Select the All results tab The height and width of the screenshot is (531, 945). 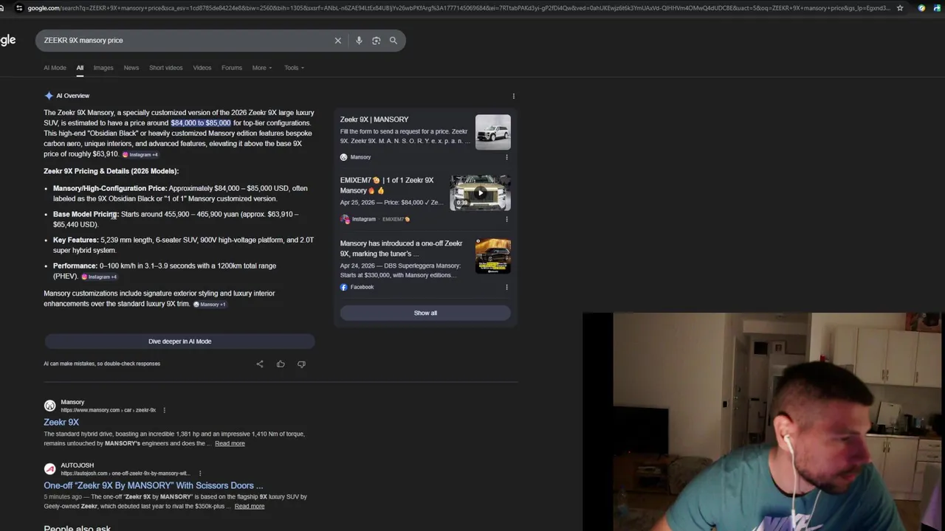pos(80,68)
